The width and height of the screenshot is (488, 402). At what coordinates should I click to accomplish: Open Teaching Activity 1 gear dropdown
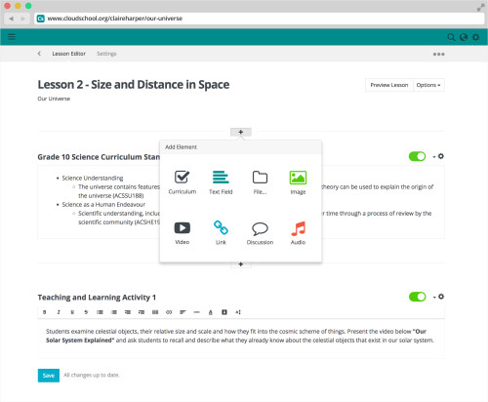pos(438,297)
